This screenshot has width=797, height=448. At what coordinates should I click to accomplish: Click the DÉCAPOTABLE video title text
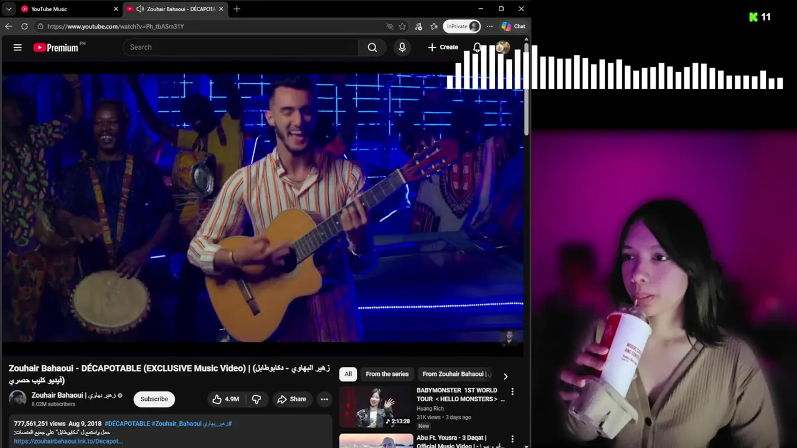tap(169, 374)
